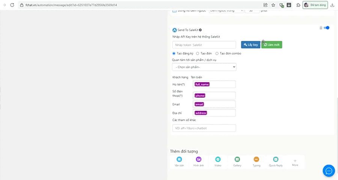
Task: Click the info dot beside Send To SaleKit
Action: [200, 30]
